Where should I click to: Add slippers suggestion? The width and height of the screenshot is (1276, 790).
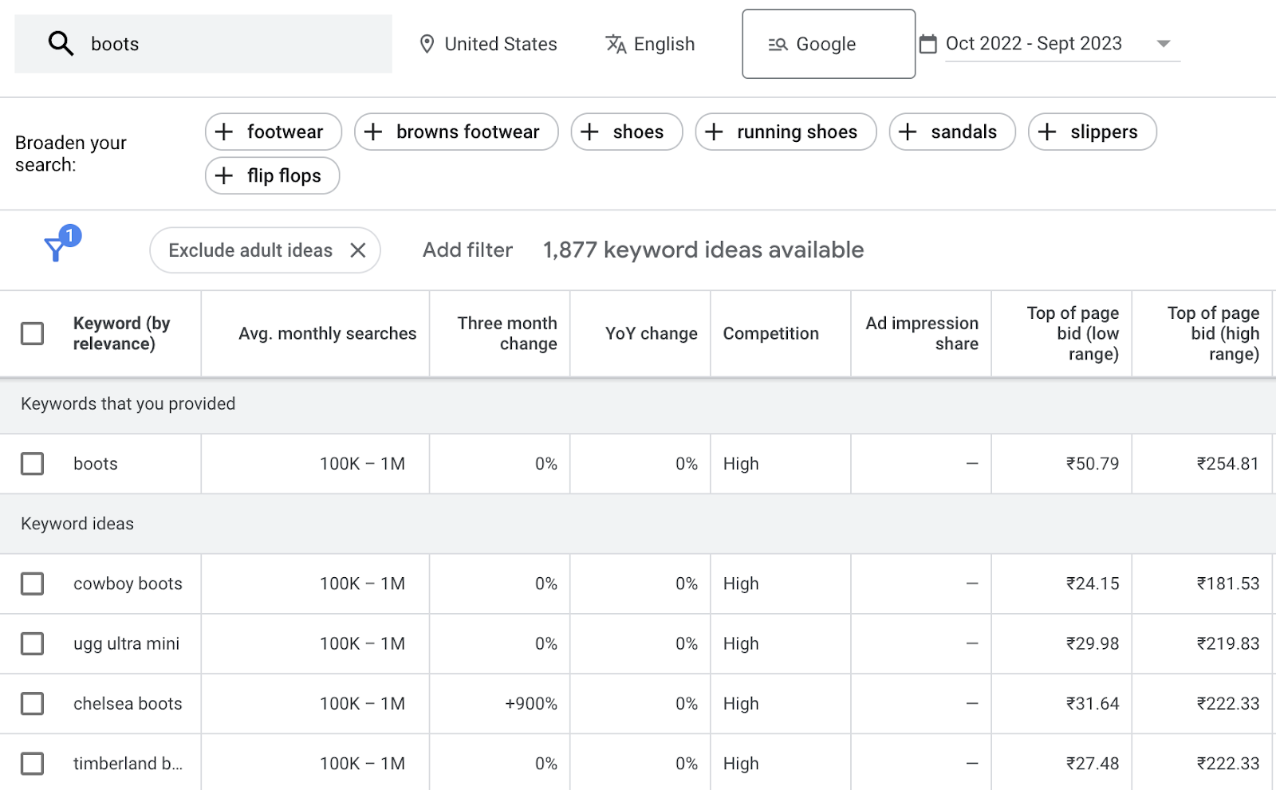tap(1093, 132)
